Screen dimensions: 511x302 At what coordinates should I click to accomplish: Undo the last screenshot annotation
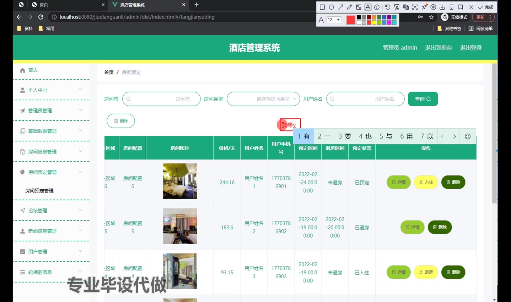pos(388,7)
